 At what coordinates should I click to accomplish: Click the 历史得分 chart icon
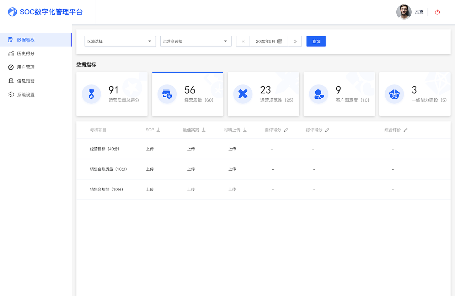click(11, 54)
